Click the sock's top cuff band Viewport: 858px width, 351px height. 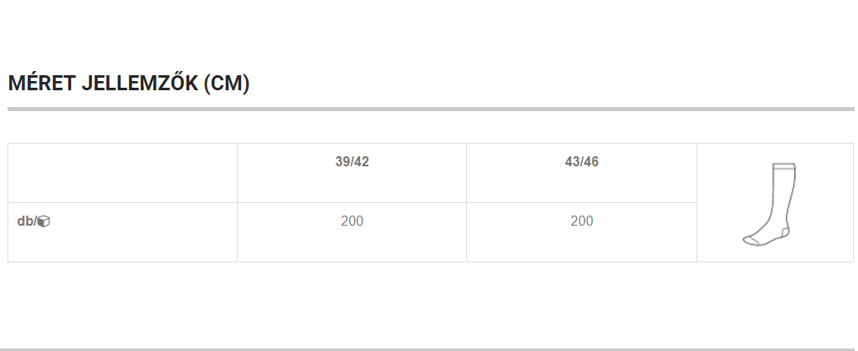click(784, 165)
